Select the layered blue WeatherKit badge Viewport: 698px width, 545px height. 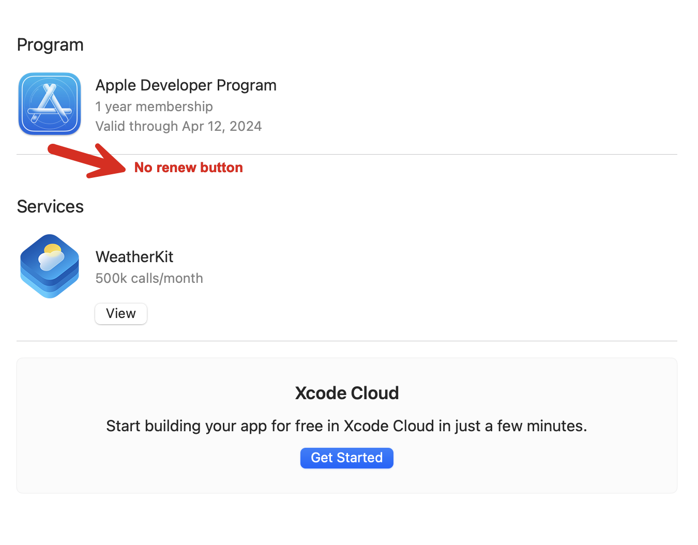pyautogui.click(x=49, y=266)
